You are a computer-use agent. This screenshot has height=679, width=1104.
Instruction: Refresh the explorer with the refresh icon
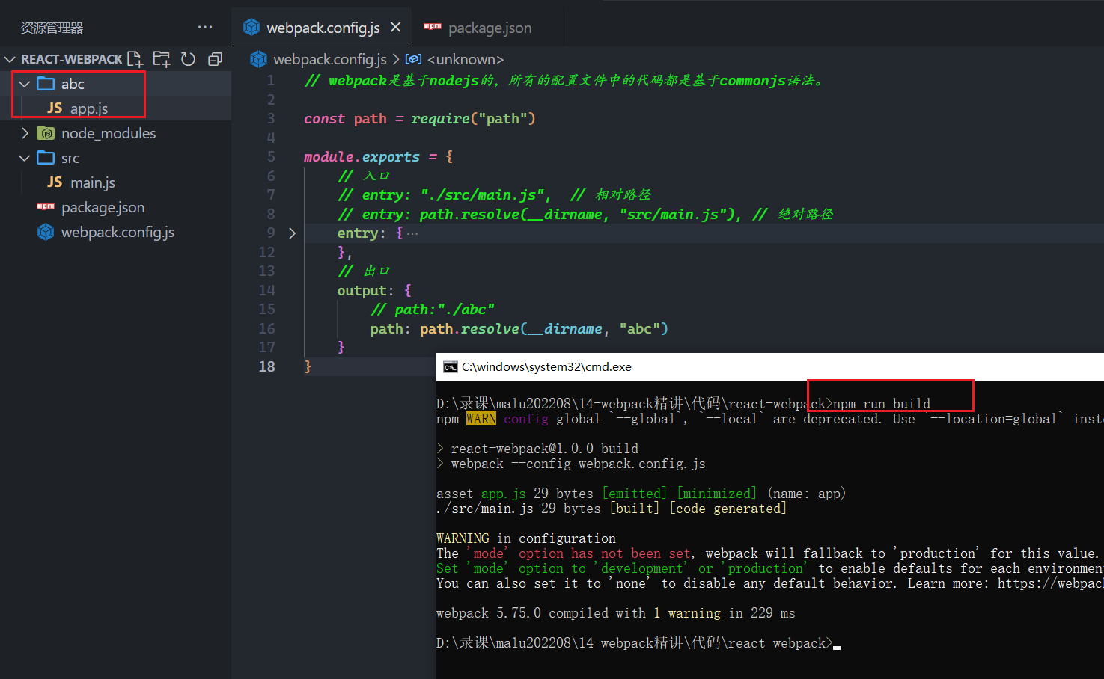tap(189, 59)
